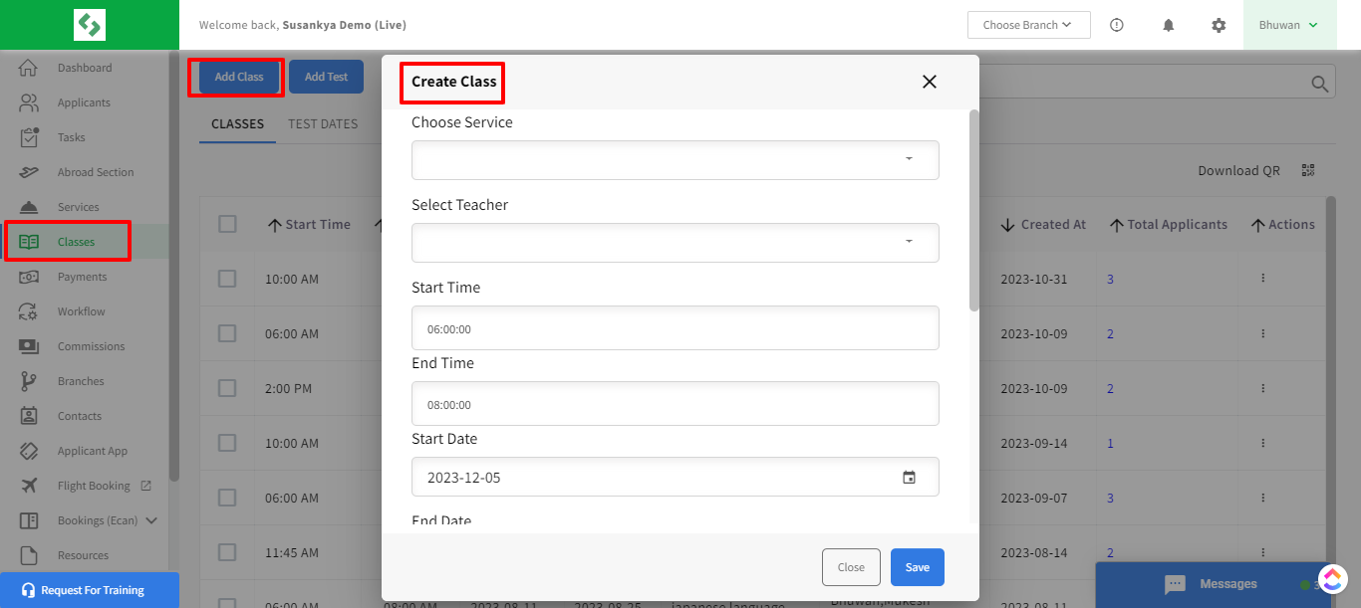Screen dimensions: 1361x608
Task: Select the CLASSES tab
Action: 236,123
